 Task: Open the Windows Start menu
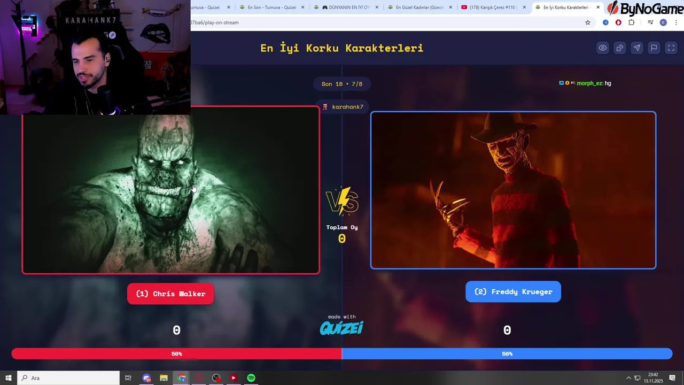click(x=8, y=378)
